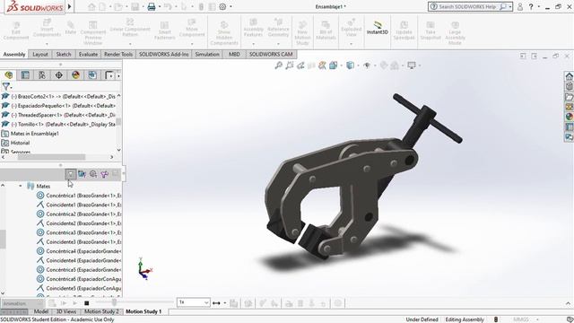Open the SOLIDWORKS Add-Ins tab
This screenshot has width=574, height=323.
click(x=163, y=54)
